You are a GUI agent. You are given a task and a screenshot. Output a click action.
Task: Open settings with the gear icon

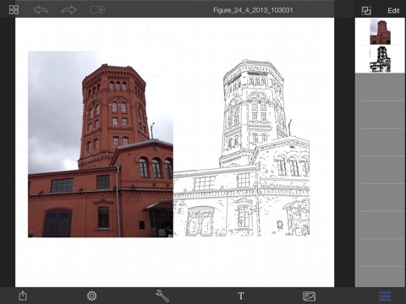click(91, 296)
